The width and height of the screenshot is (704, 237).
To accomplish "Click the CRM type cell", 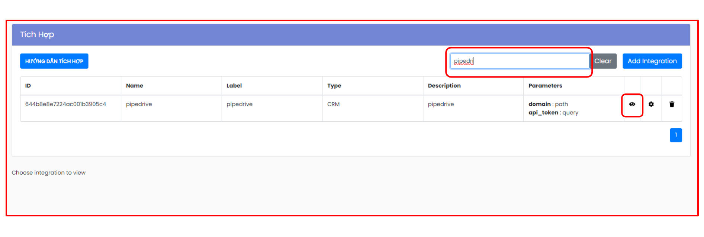I will click(333, 104).
